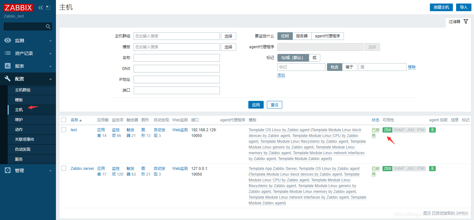The width and height of the screenshot is (474, 220).
Task: Click the hide-sidebar icon beside the collapse arrows
Action: click(x=48, y=7)
